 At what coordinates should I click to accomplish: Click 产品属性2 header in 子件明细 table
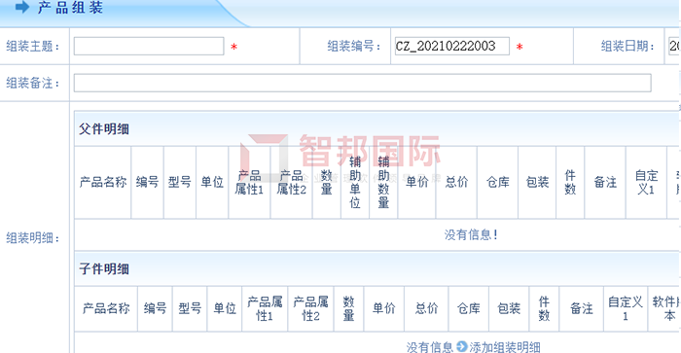(310, 308)
